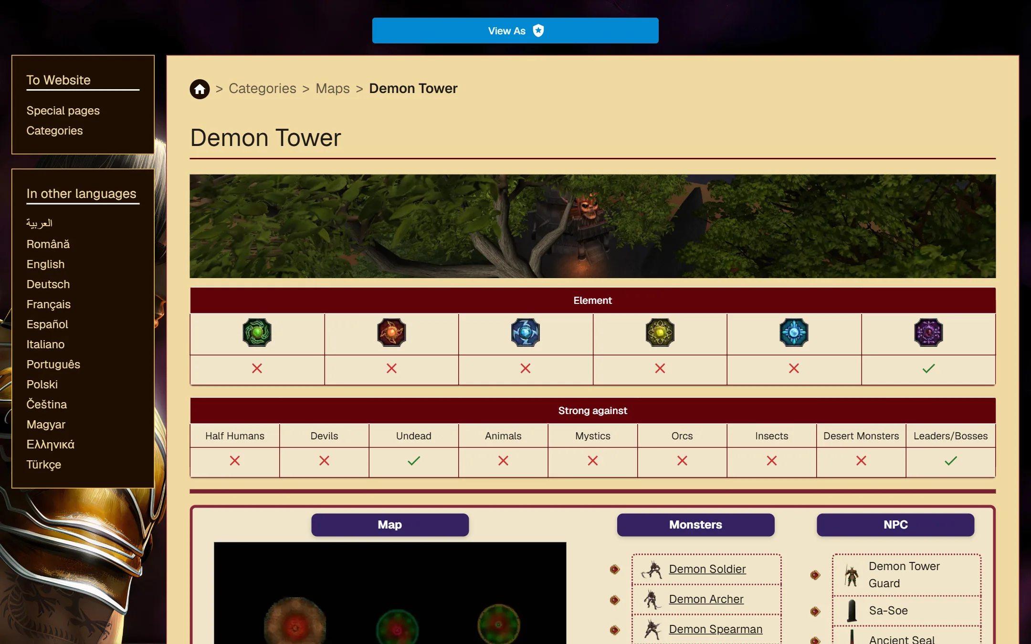Screen dimensions: 1031x644
Task: Click the yellow earth element icon
Action: pos(660,332)
